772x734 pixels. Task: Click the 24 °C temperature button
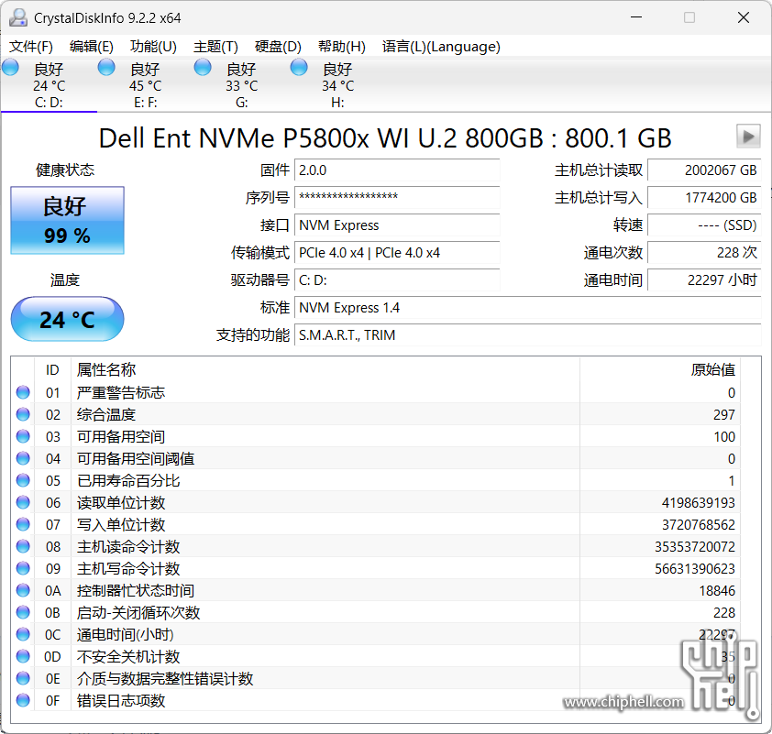tap(68, 319)
